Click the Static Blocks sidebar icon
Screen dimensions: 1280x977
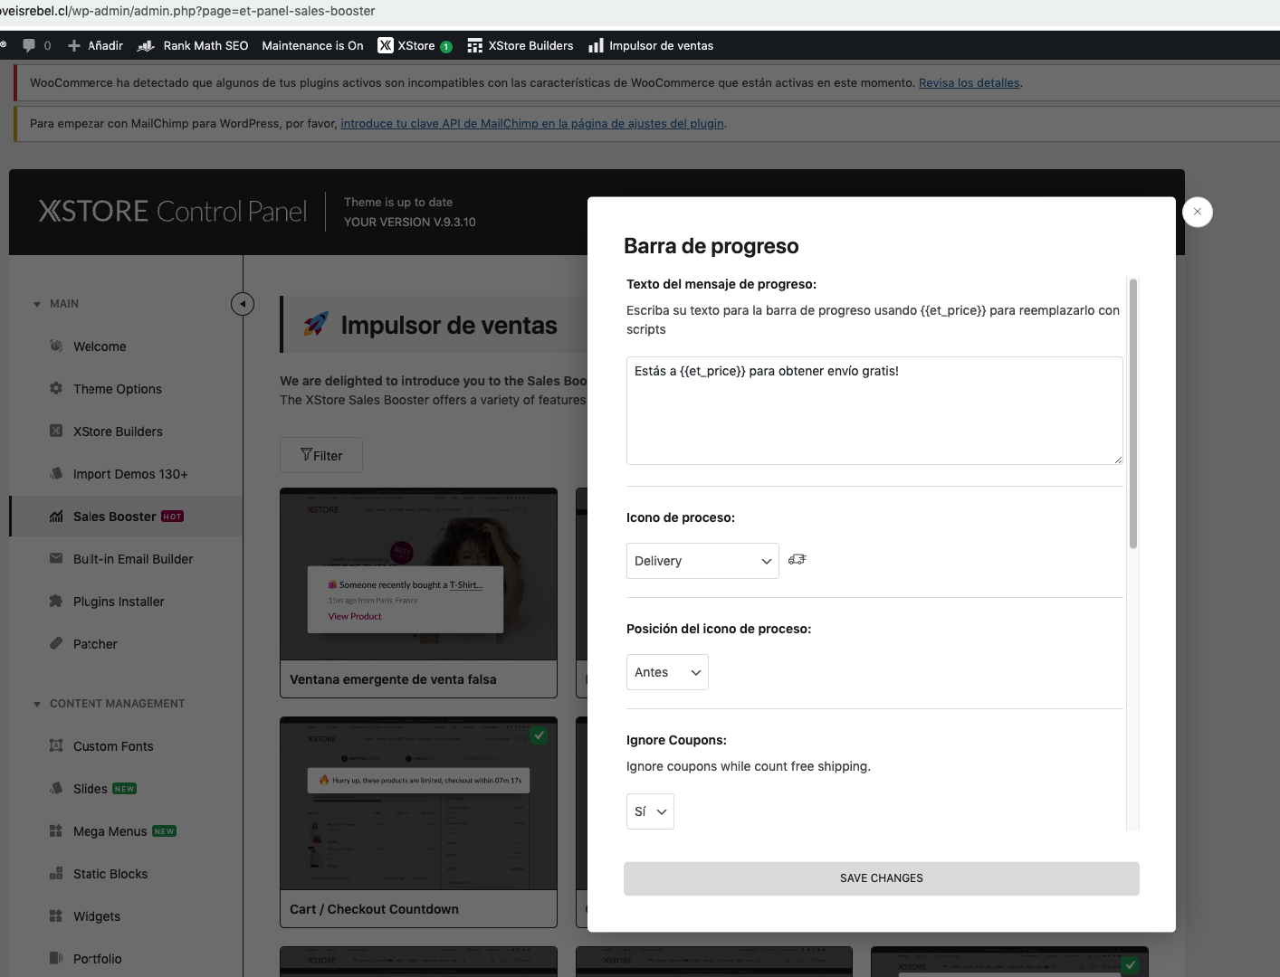(56, 873)
